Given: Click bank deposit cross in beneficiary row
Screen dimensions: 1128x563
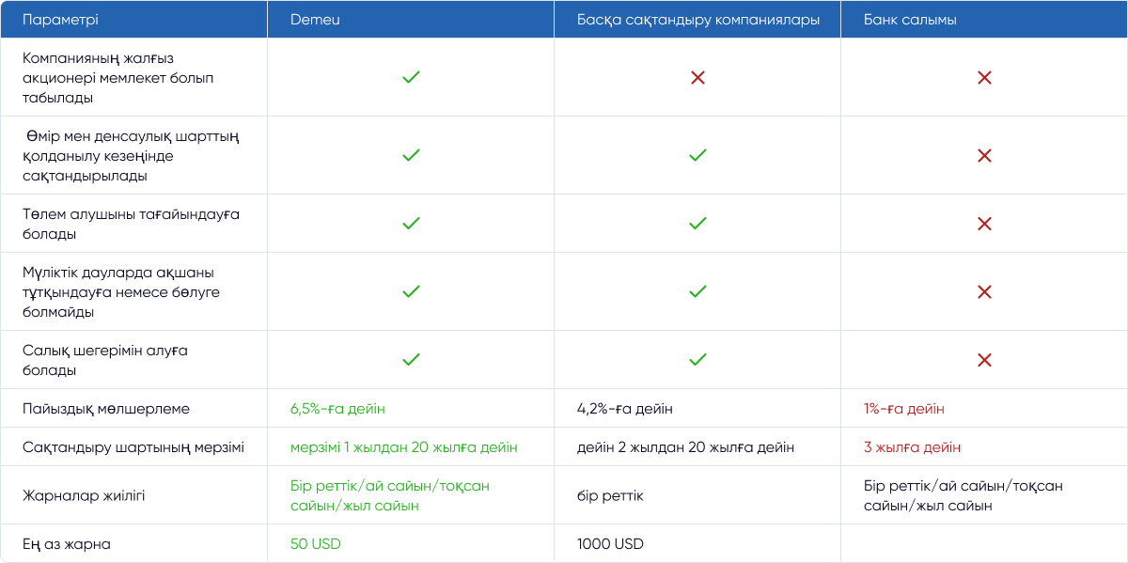Looking at the screenshot, I should pos(984,224).
